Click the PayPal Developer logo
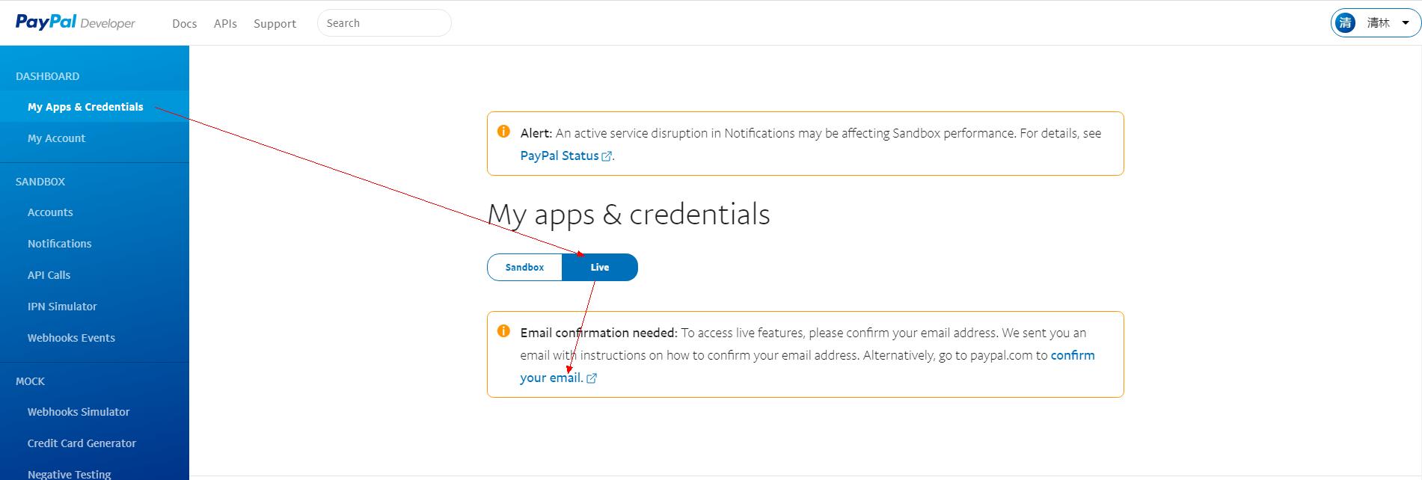 click(75, 22)
